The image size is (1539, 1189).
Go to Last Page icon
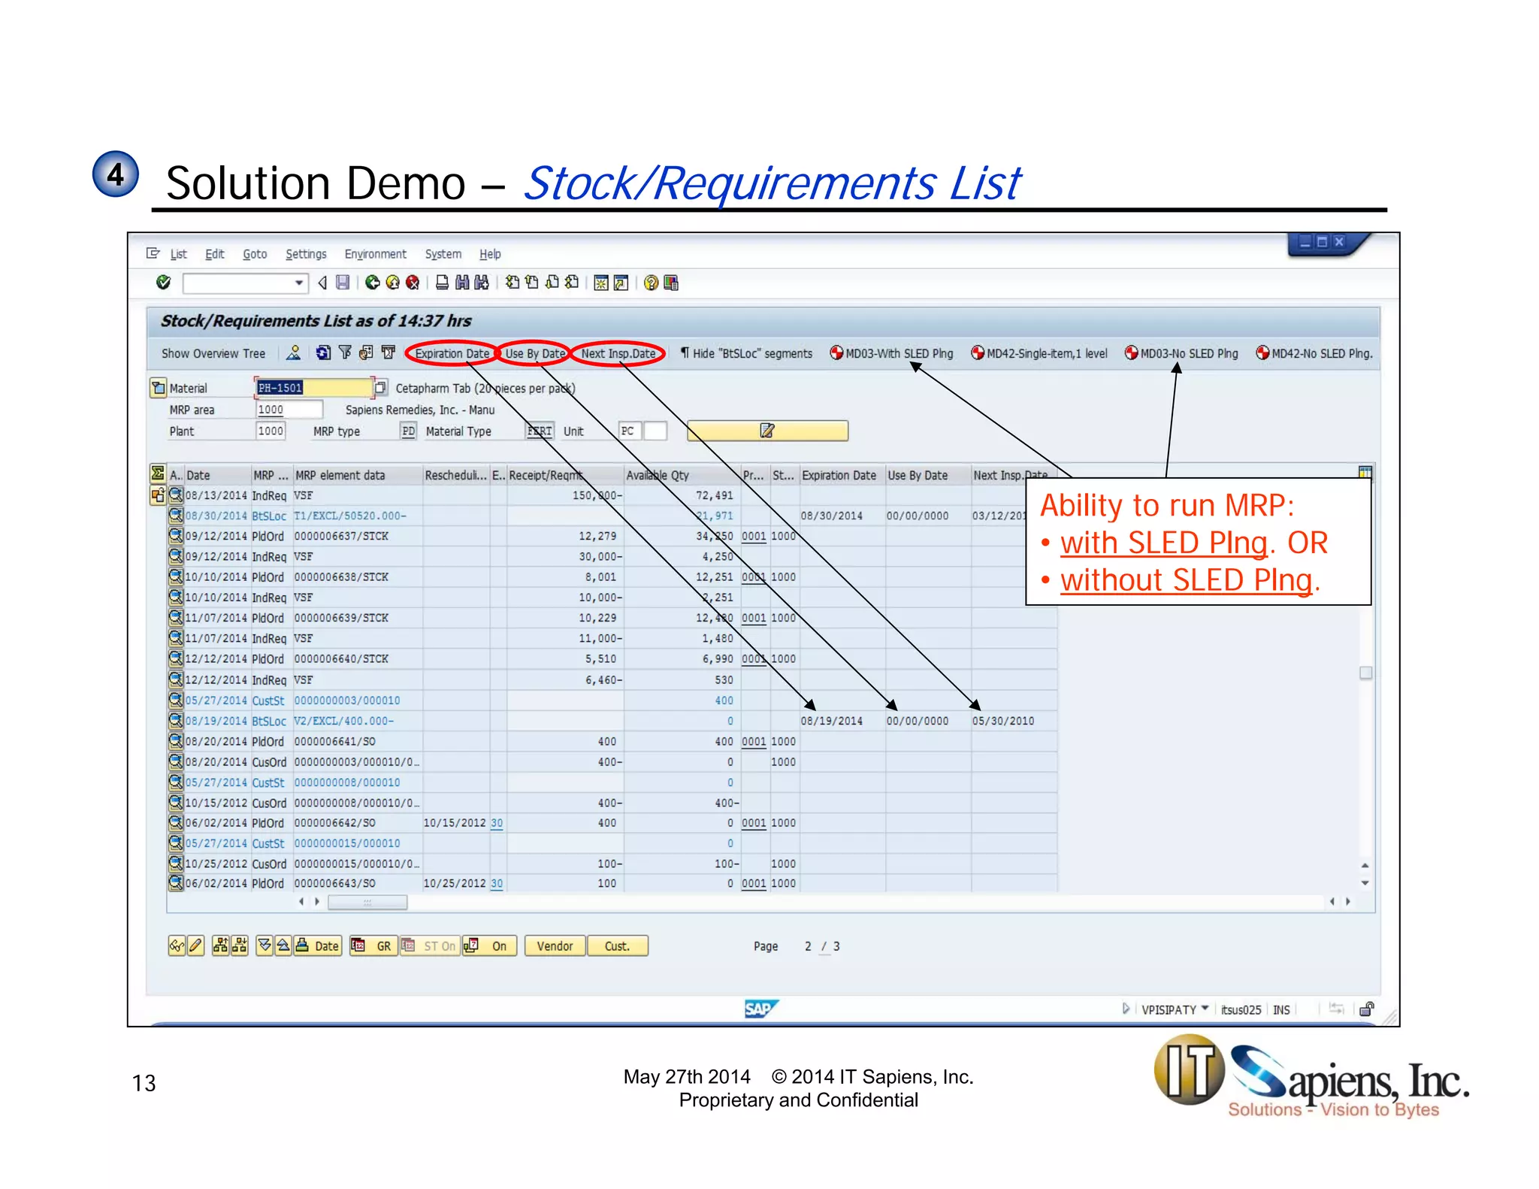coord(572,283)
